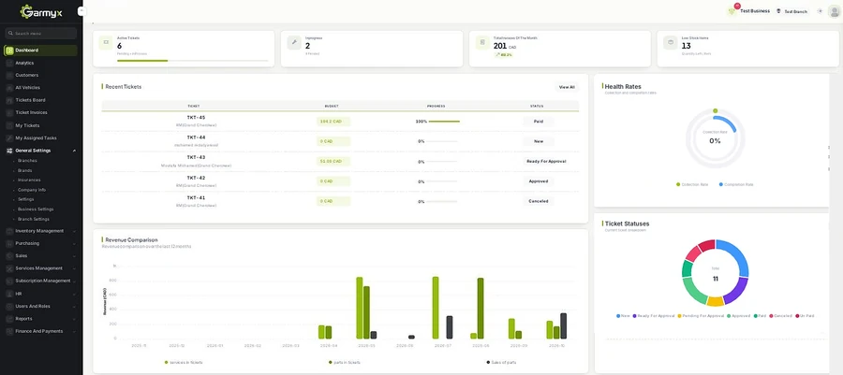
Task: Click the Test Business diamond icon
Action: click(732, 11)
